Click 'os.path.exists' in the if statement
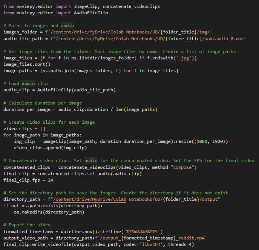Screen dimensions: 259x250 click(x=40, y=206)
